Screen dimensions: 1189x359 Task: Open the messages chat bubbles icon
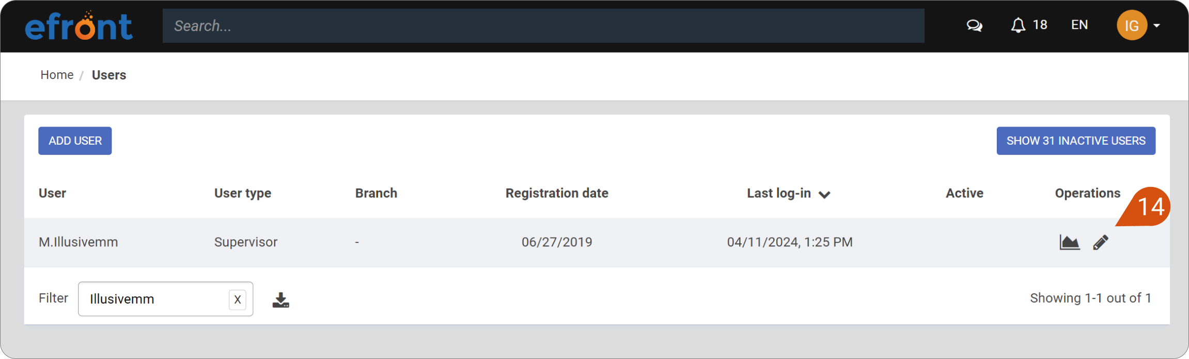(x=974, y=25)
